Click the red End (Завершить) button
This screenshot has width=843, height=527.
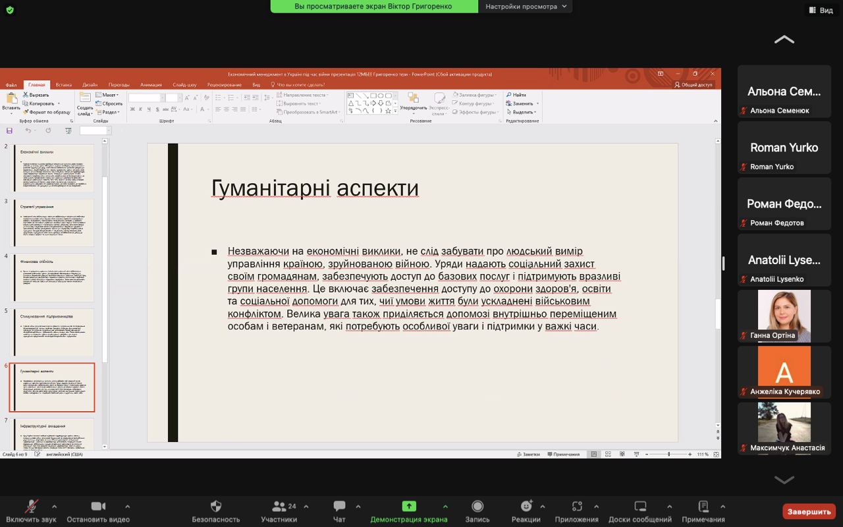click(x=809, y=511)
